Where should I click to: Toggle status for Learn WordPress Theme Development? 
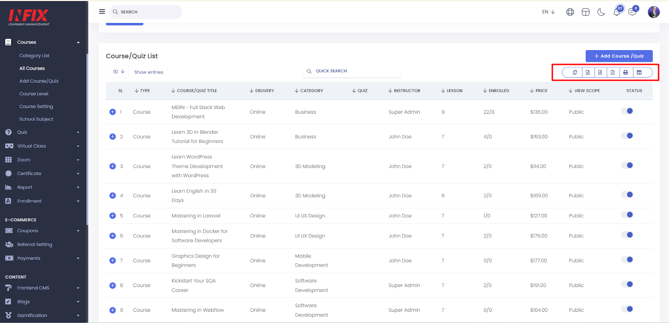click(x=627, y=165)
